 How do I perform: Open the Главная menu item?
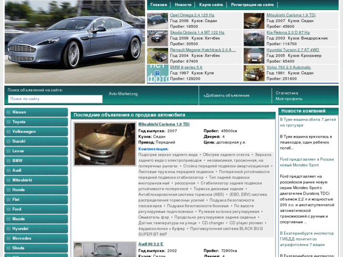point(159,5)
